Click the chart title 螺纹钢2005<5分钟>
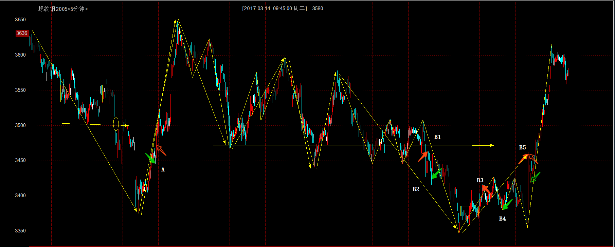The width and height of the screenshot is (615, 247). pos(63,9)
